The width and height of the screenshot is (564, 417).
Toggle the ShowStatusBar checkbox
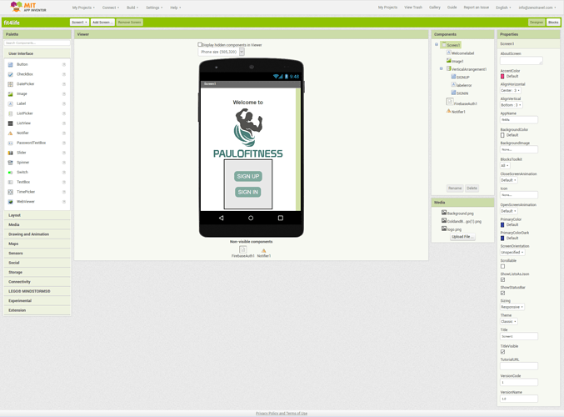coord(502,293)
